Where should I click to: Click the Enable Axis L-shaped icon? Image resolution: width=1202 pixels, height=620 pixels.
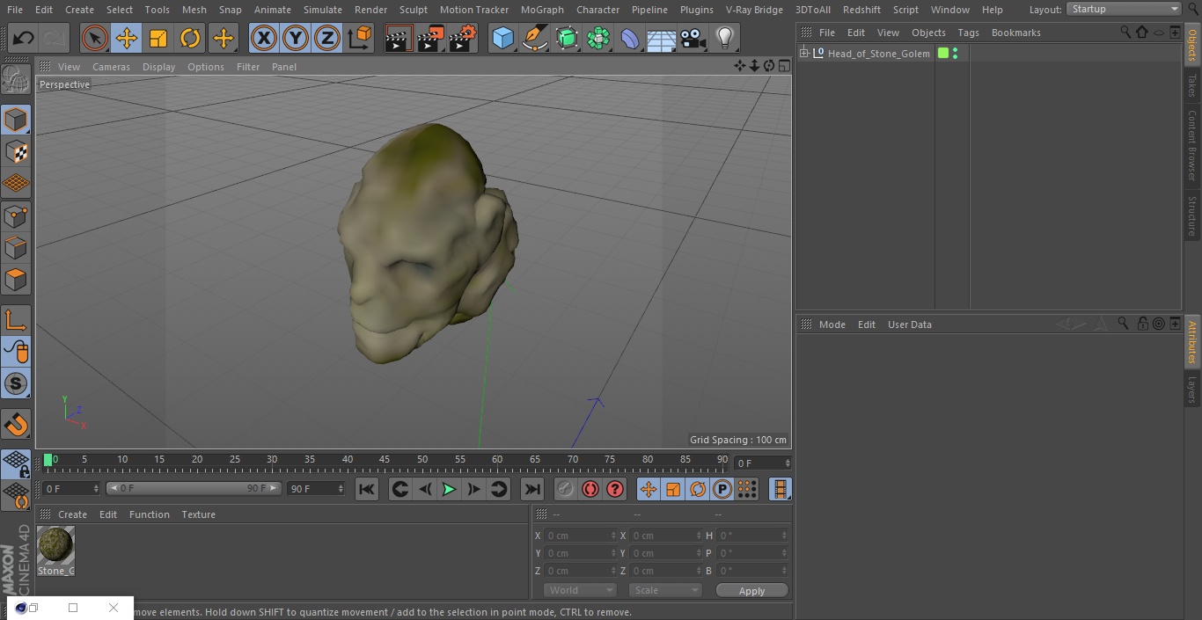(16, 320)
